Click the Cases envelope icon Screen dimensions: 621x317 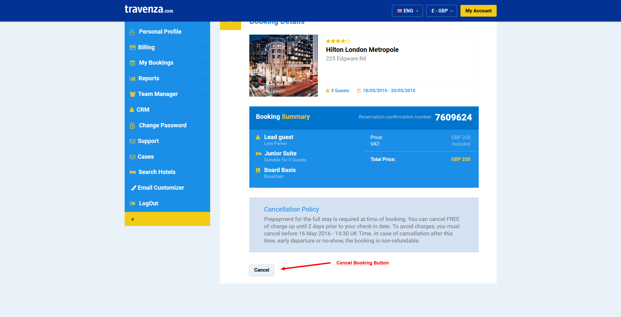[x=132, y=157]
